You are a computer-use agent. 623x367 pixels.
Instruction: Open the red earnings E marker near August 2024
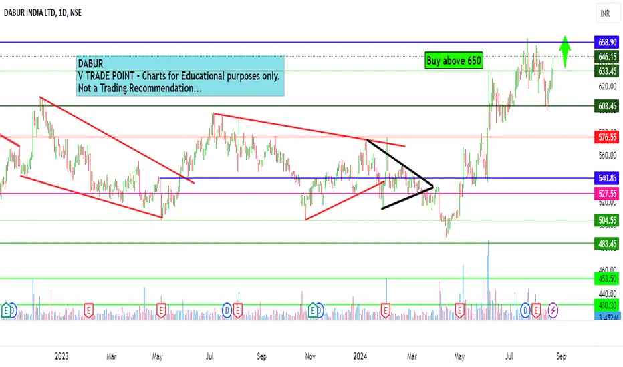pyautogui.click(x=536, y=310)
